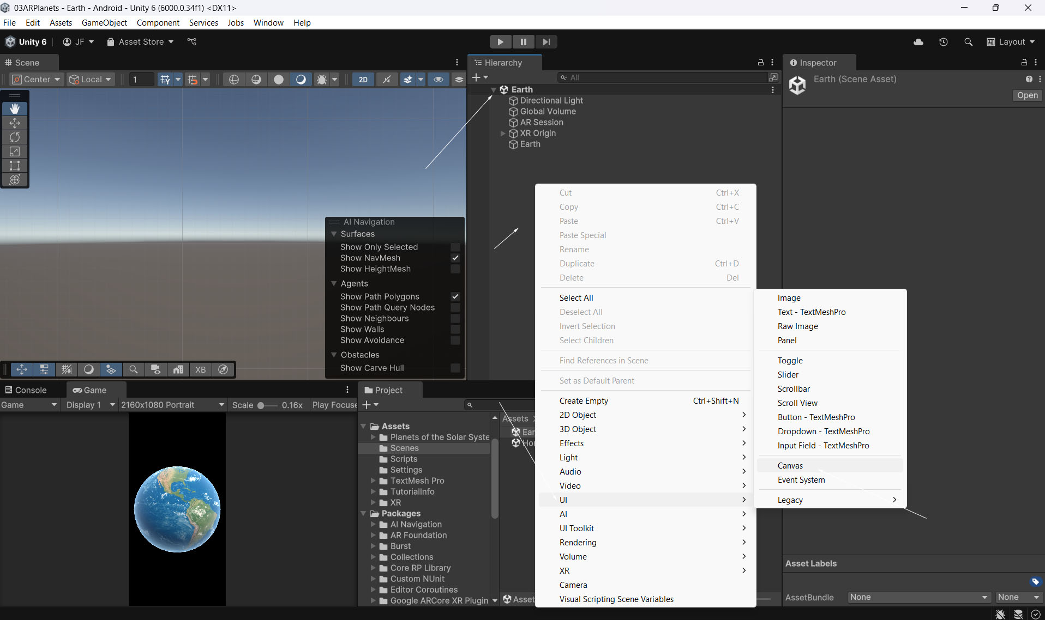Uncheck Show Path Polygons checkbox
Screen dimensions: 1045x620
tap(455, 297)
